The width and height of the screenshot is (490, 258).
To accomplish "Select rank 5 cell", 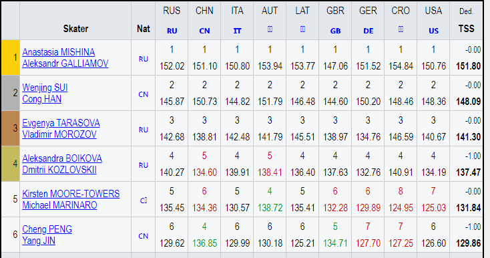I will tap(10, 199).
